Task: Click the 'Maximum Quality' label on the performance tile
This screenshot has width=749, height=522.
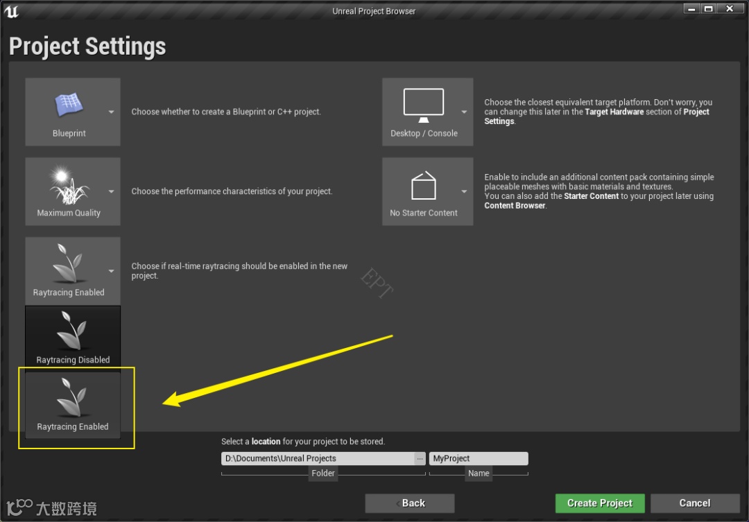Action: (69, 213)
